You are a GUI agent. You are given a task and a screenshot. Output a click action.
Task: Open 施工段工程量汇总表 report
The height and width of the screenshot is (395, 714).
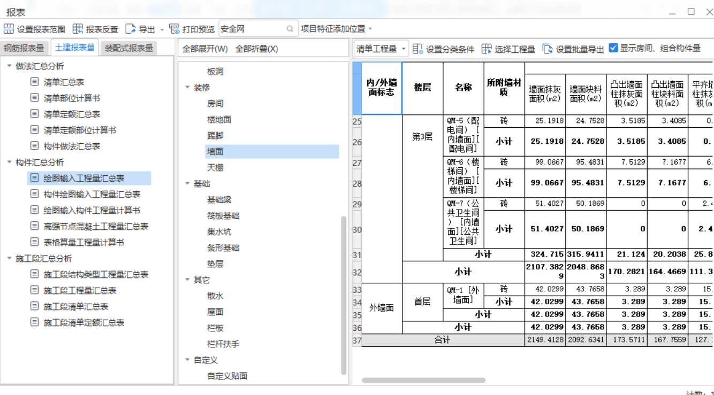click(x=80, y=290)
